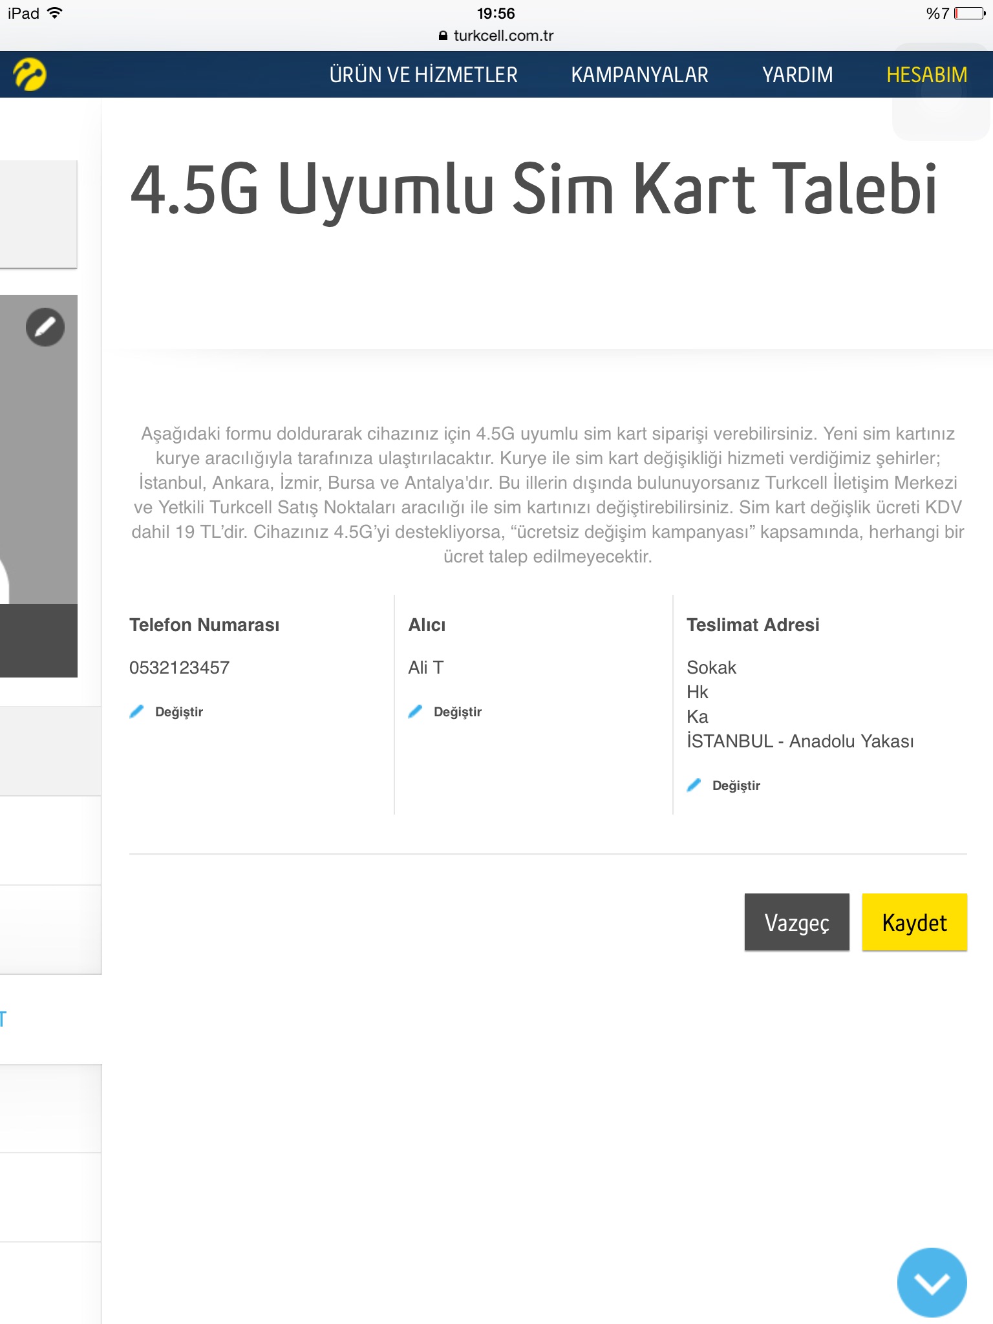
Task: Click the Teslimat Adresi label
Action: point(753,625)
